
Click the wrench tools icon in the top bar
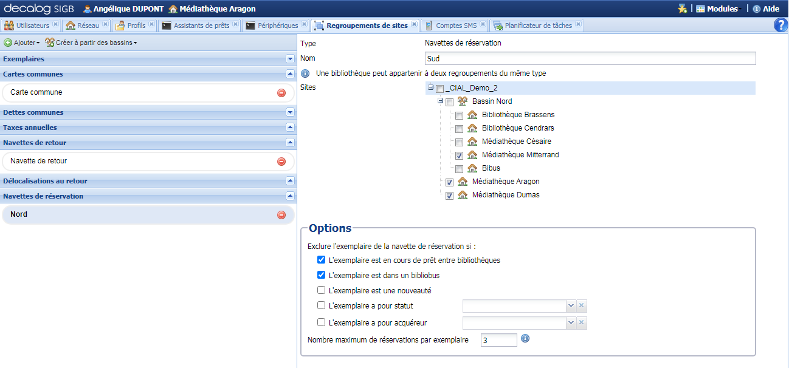(x=683, y=8)
